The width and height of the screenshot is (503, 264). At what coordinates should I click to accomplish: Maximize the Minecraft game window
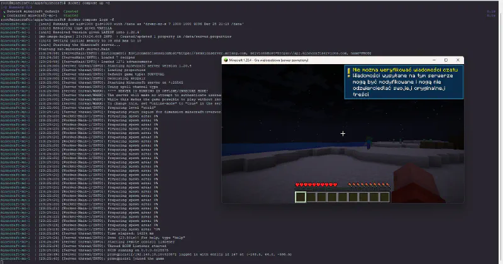coord(445,60)
